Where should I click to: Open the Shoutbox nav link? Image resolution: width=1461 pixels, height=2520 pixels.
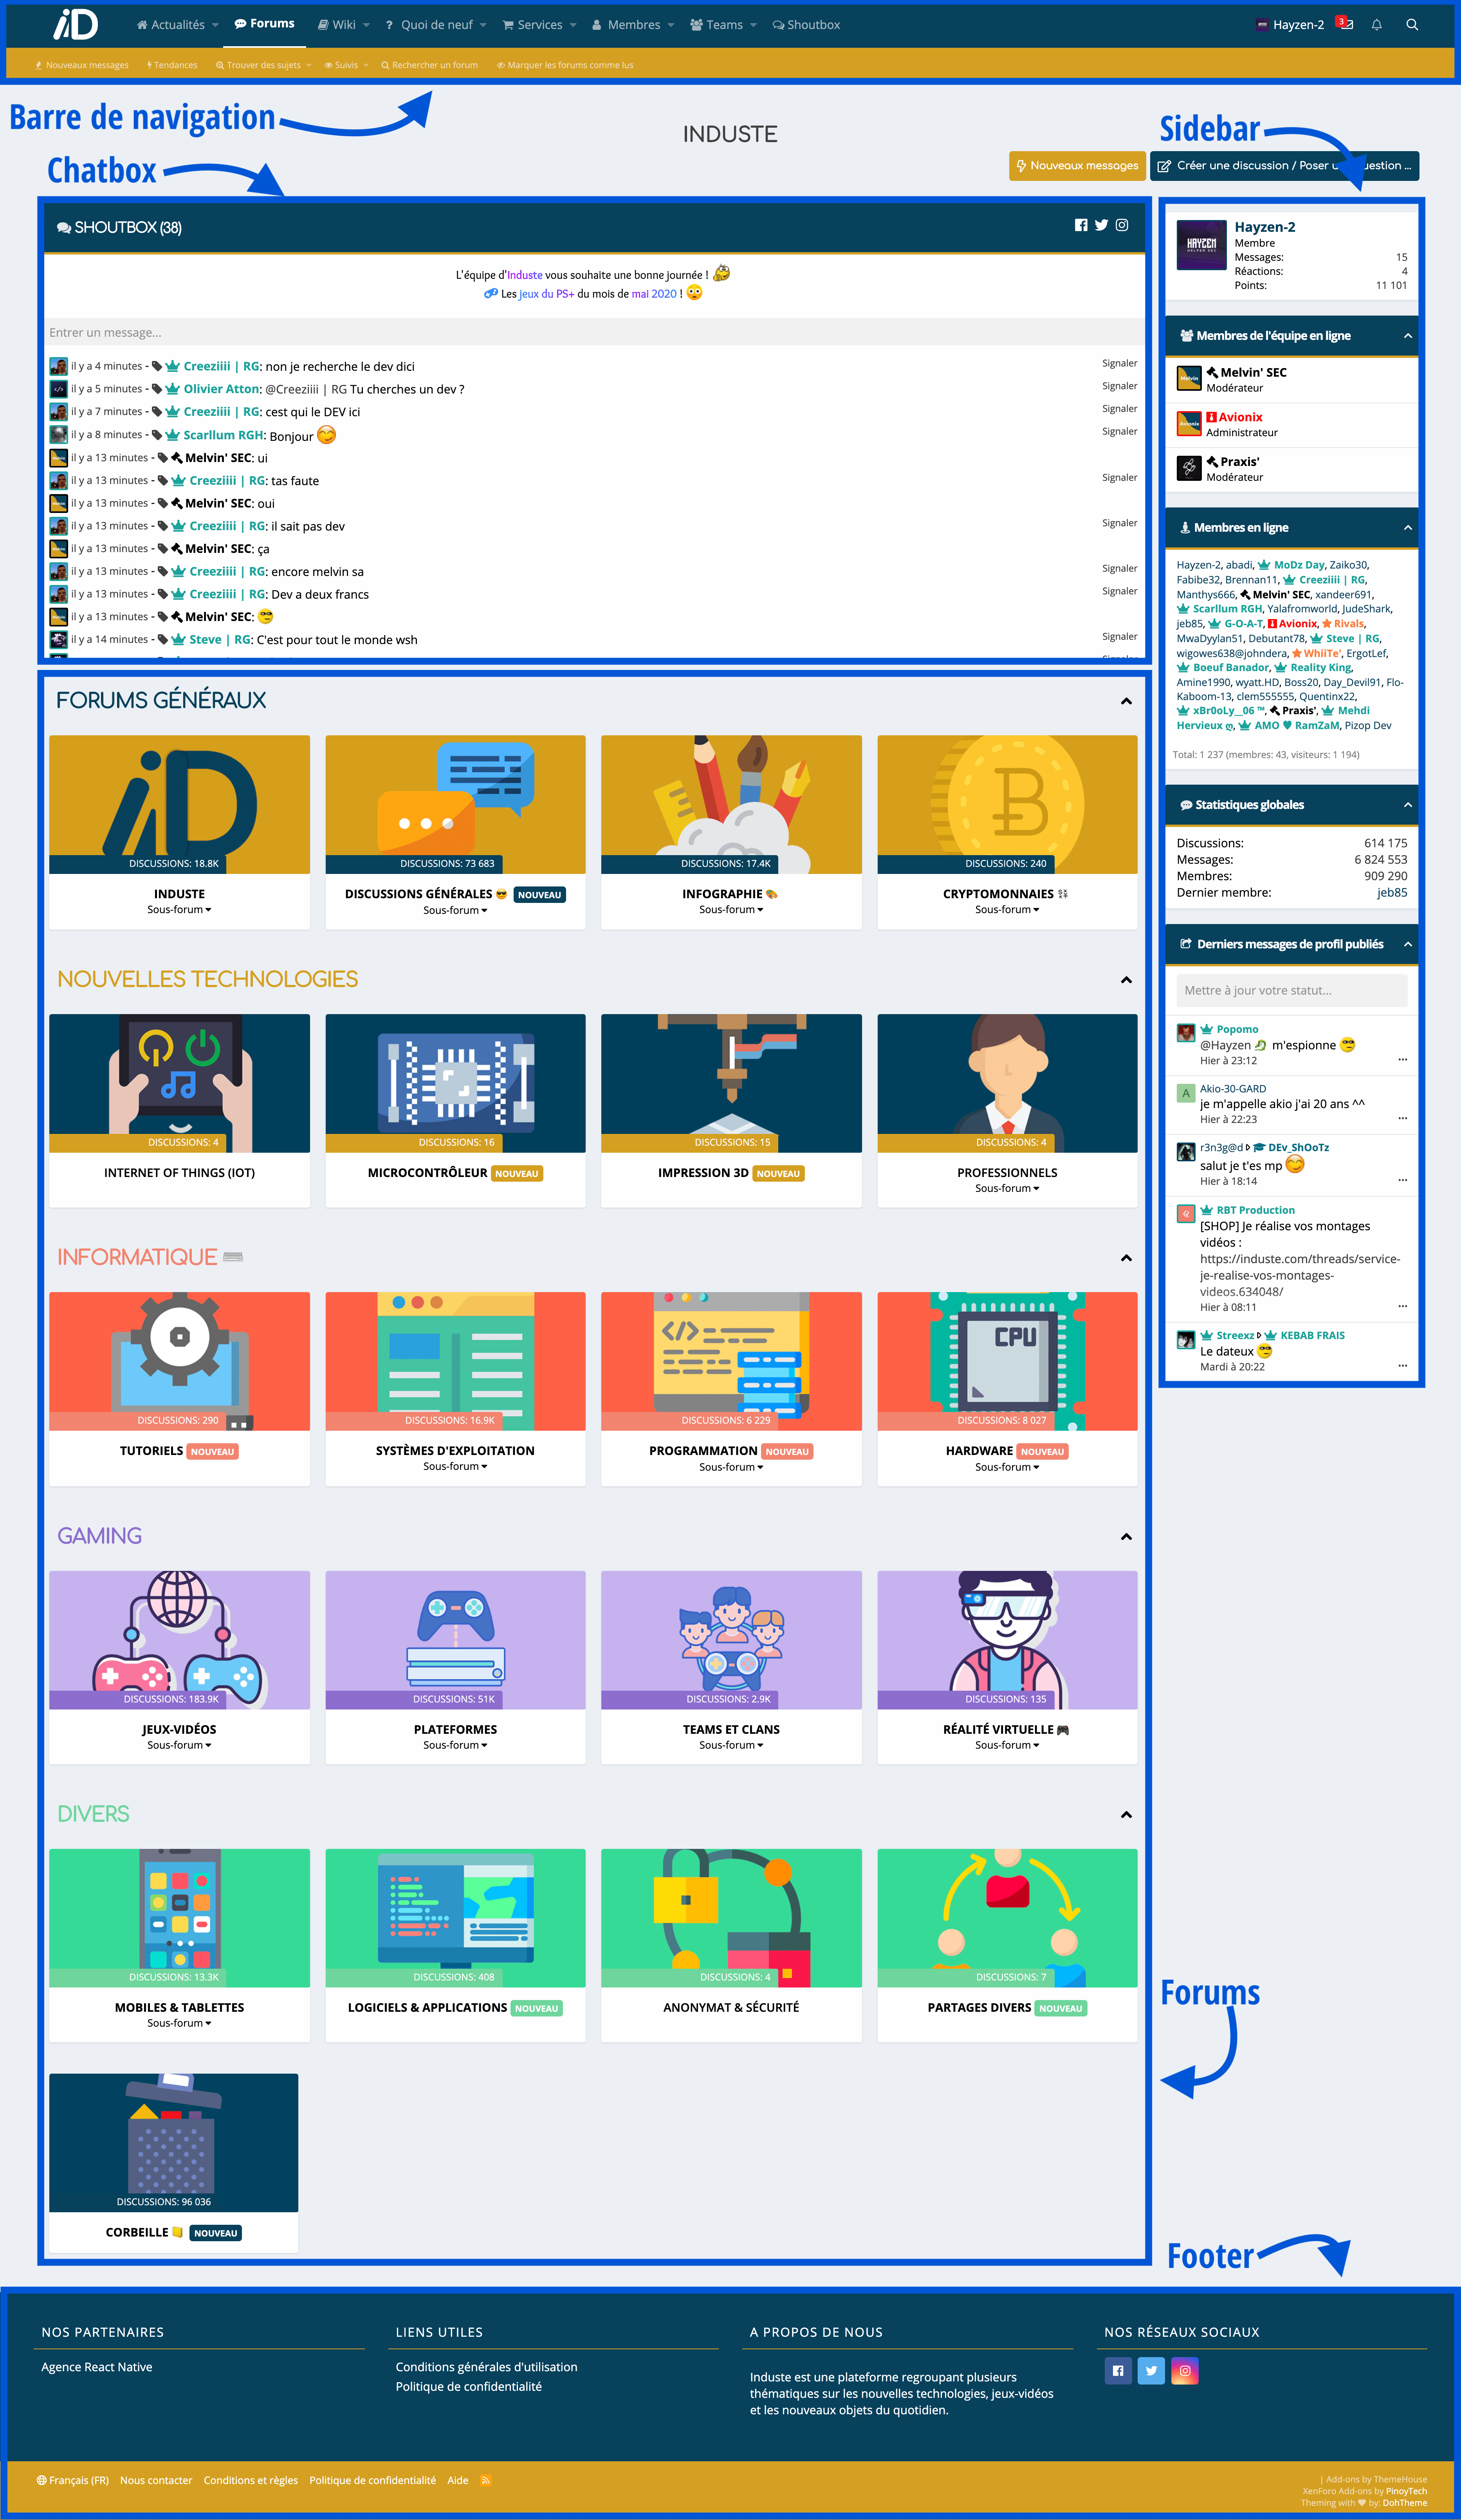[806, 25]
